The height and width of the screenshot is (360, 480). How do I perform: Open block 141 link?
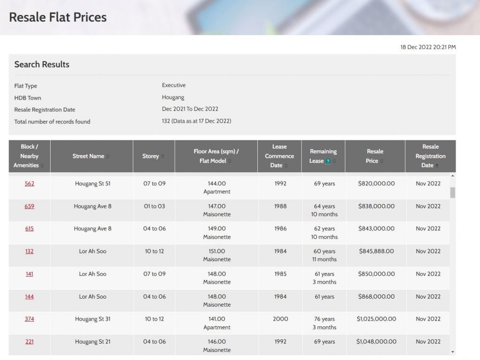point(30,274)
